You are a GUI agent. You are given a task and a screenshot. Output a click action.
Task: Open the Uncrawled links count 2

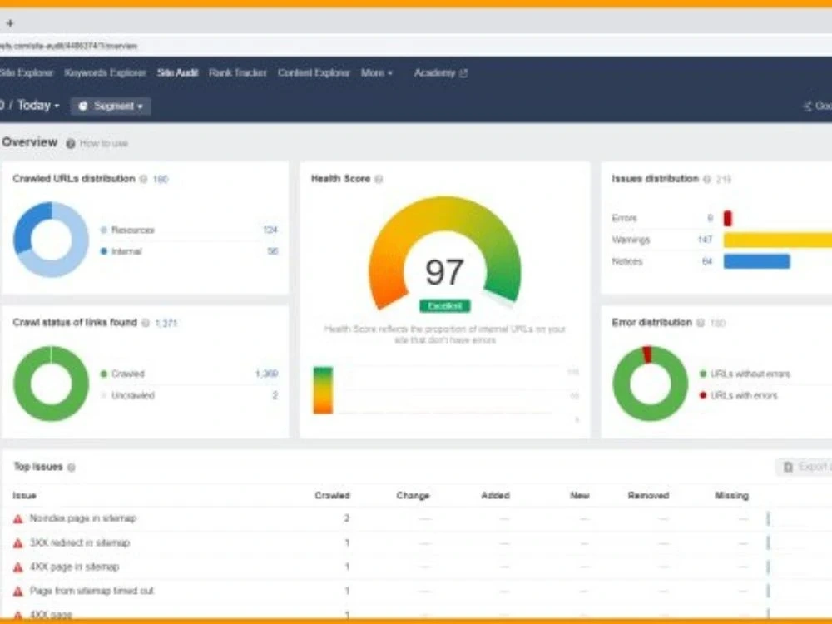(x=275, y=395)
